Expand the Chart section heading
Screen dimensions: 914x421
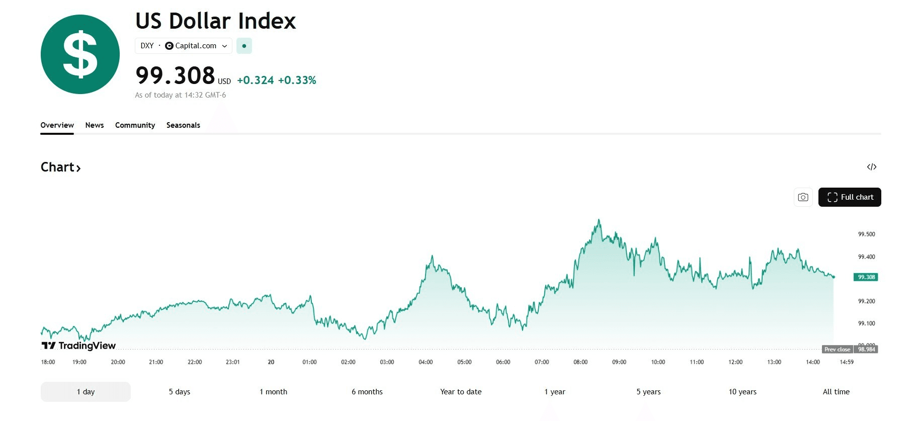(x=60, y=167)
